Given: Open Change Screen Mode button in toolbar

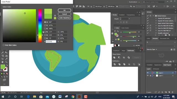Looking at the screenshot, I should pyautogui.click(x=4, y=80).
